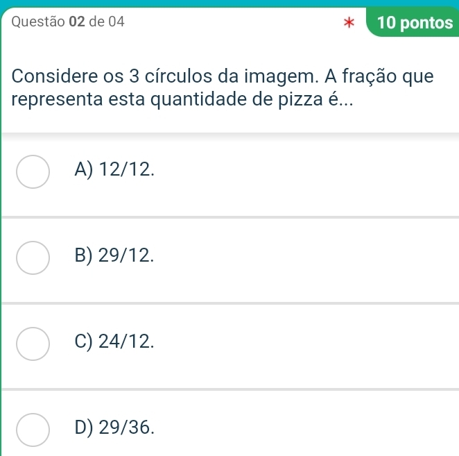Image resolution: width=459 pixels, height=456 pixels.
Task: Click the green '10 pontos' badge
Action: pos(412,22)
